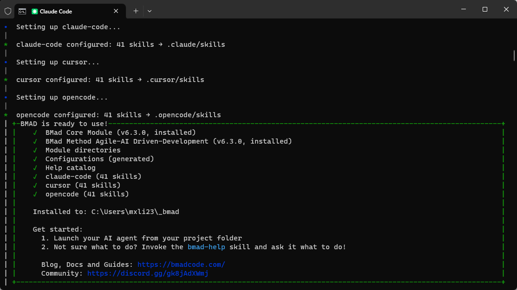
Task: Maximize the terminal window
Action: point(484,9)
